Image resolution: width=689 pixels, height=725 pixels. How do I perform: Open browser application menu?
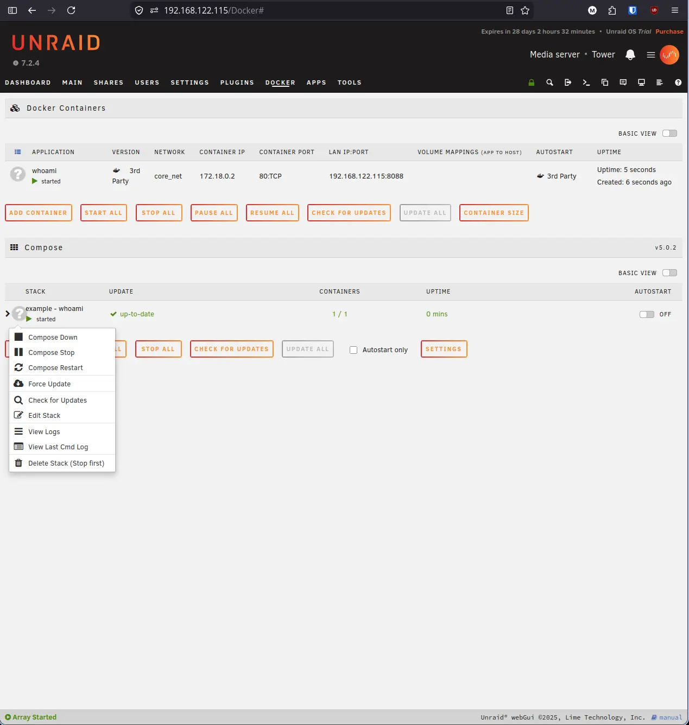(x=675, y=10)
